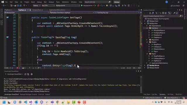
Task: Open the MyApp.Data.Repos.TagRepo type dropdown
Action: 72,13
